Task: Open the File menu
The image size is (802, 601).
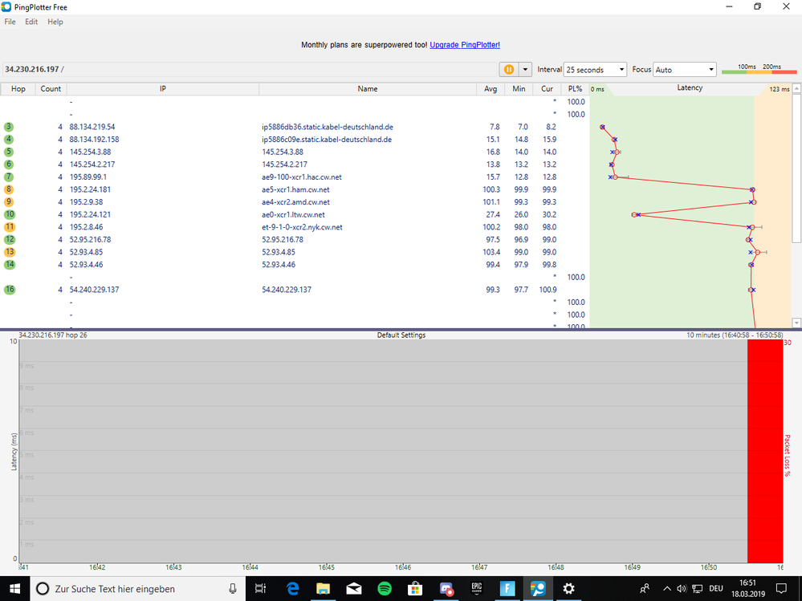Action: point(10,22)
